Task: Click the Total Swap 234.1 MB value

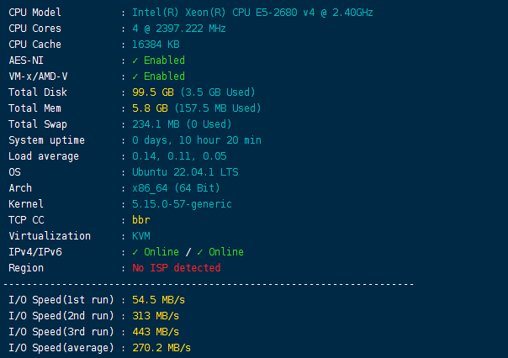Action: (x=153, y=124)
